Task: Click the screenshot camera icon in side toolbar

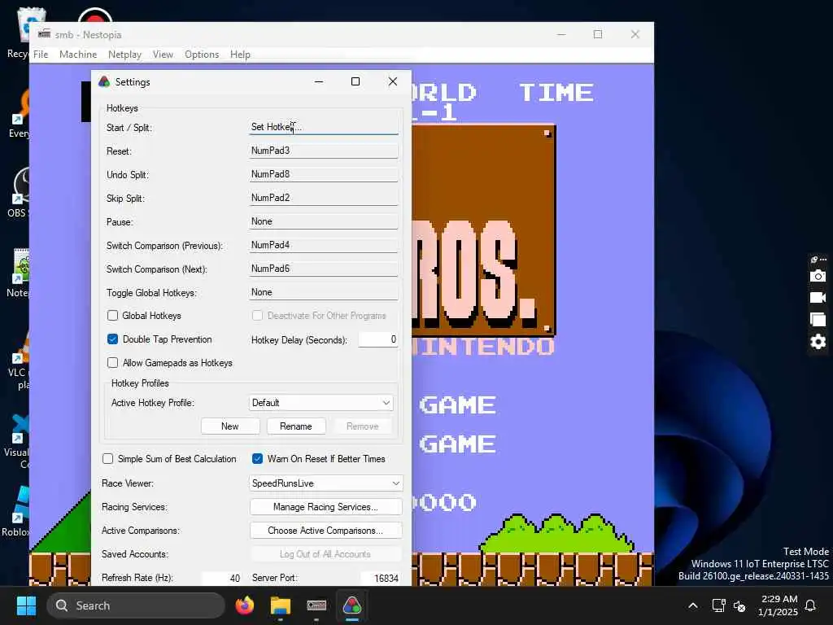Action: [818, 276]
